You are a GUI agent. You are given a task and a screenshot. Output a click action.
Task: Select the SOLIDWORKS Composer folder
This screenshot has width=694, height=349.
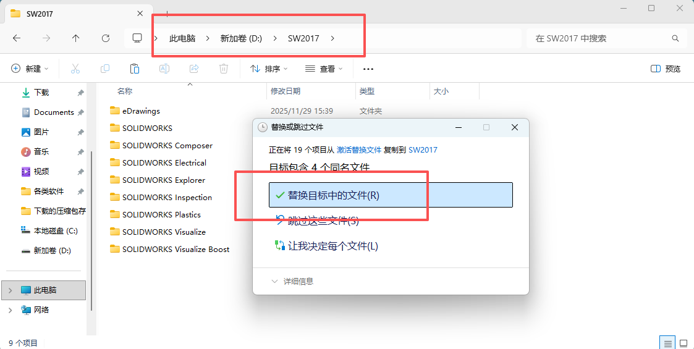(x=167, y=146)
